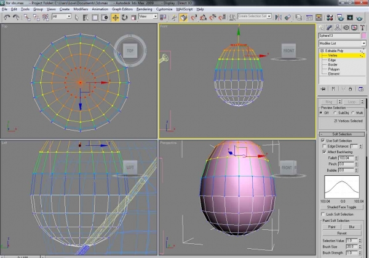Toggle Percent Snap icon
Image resolution: width=369 pixels, height=258 pixels.
[x=213, y=18]
